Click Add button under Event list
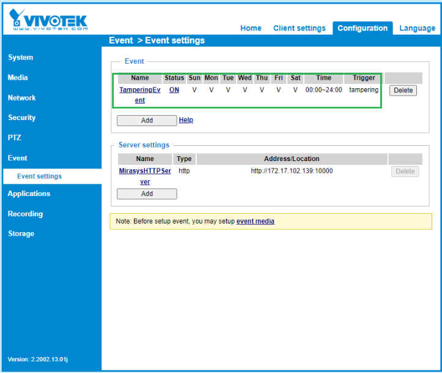This screenshot has width=442, height=373. point(147,121)
